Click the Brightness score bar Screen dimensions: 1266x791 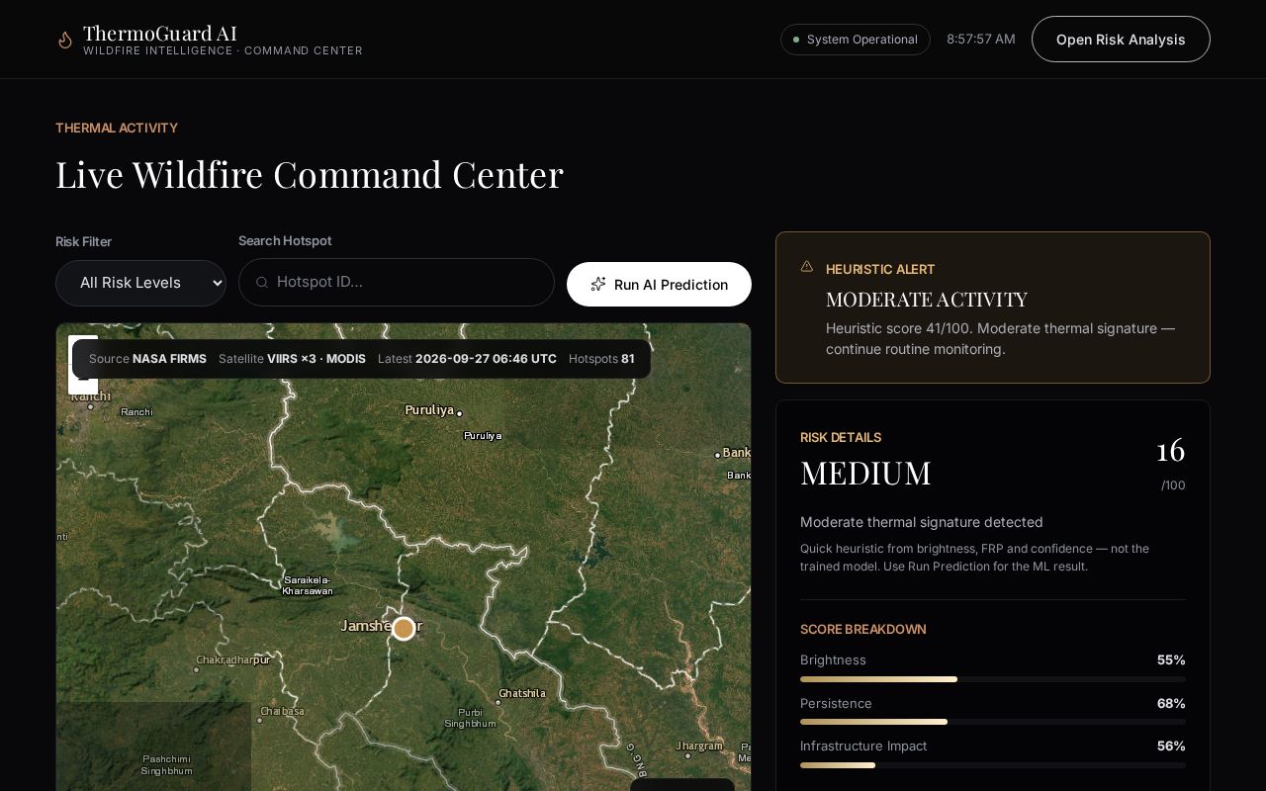(993, 679)
